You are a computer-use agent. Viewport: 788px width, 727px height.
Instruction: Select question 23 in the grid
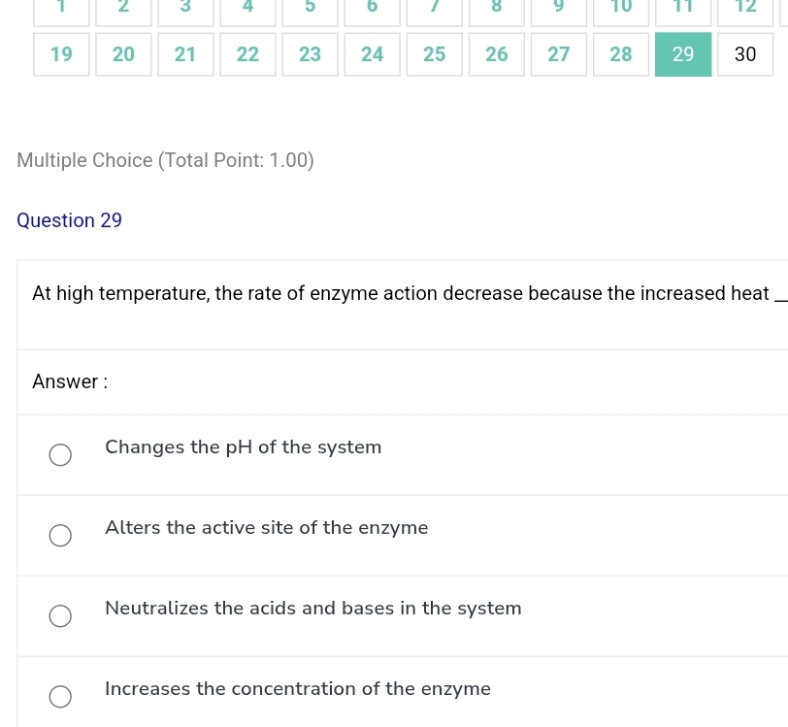[310, 54]
